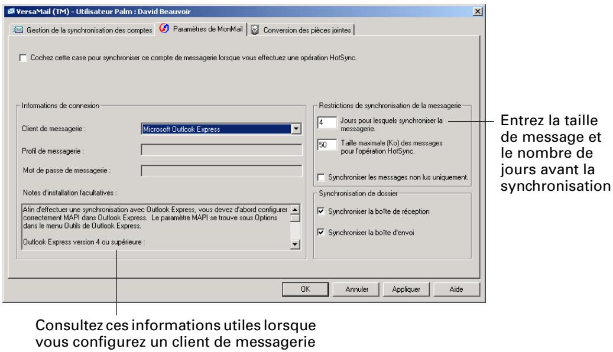Click the Appliquer button
613x352 pixels.
coord(406,289)
